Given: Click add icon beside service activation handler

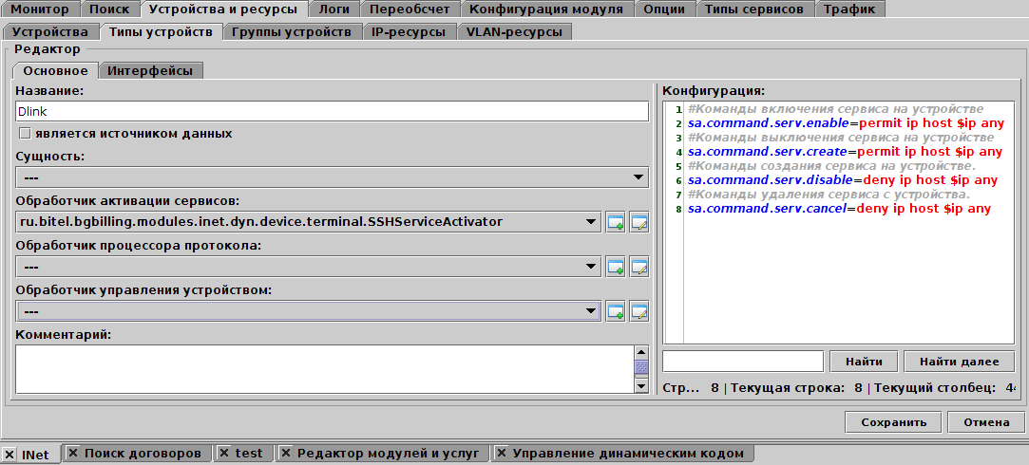Looking at the screenshot, I should tap(616, 222).
